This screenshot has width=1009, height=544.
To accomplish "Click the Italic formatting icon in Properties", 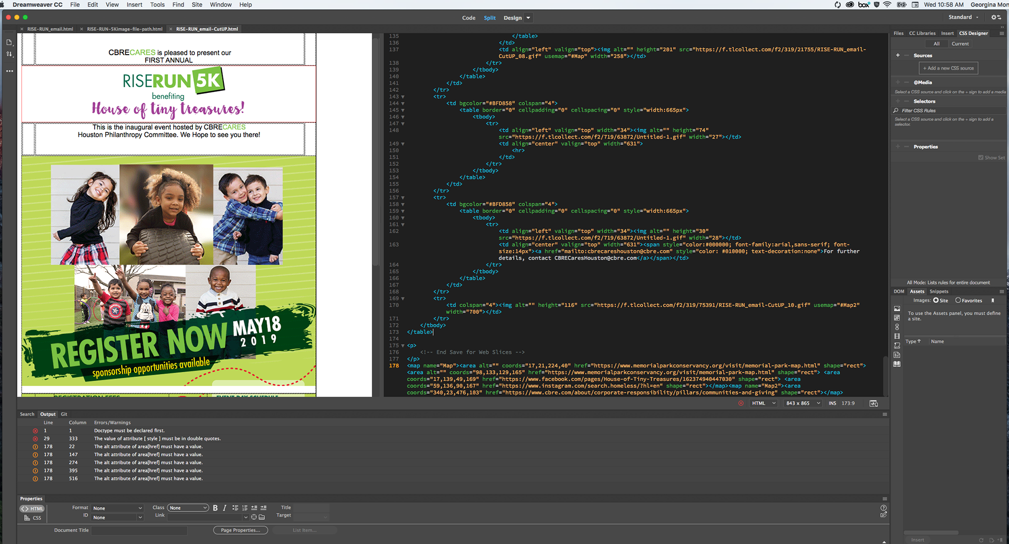I will [224, 508].
